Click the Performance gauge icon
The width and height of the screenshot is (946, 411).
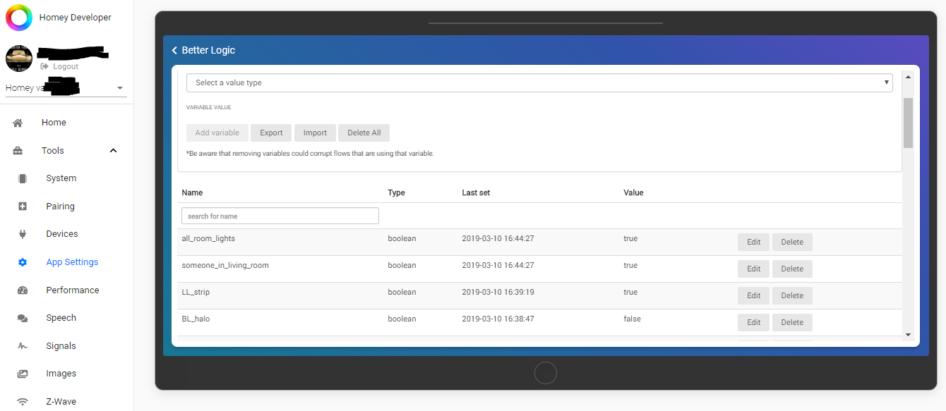[x=23, y=290]
